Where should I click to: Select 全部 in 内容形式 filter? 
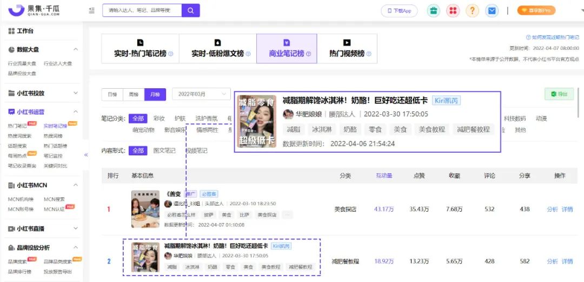click(x=138, y=150)
